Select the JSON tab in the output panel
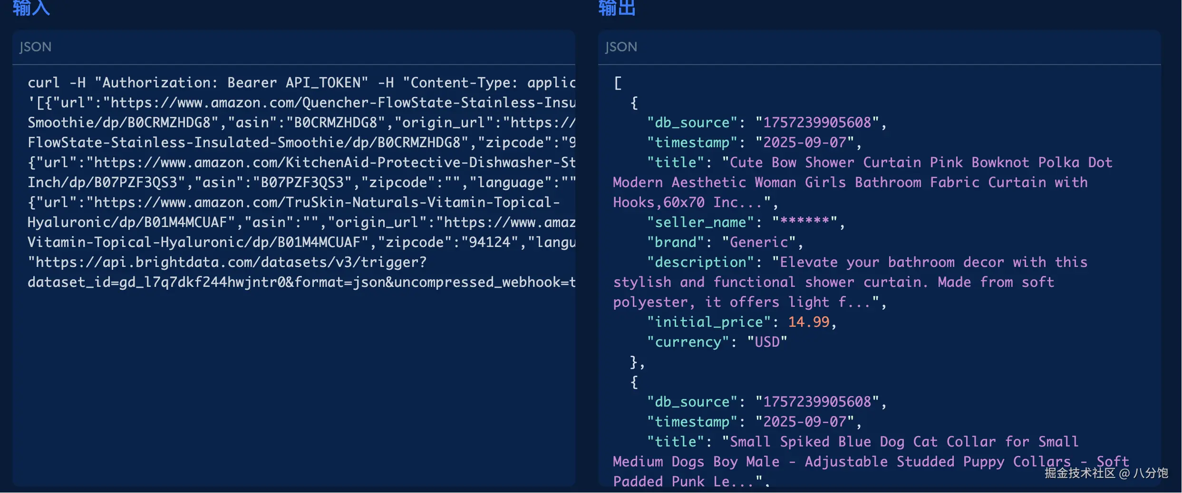1182x493 pixels. [621, 47]
